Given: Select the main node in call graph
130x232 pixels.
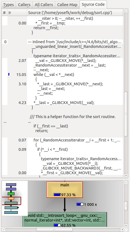Looking at the screenshot, I should tap(65, 190).
